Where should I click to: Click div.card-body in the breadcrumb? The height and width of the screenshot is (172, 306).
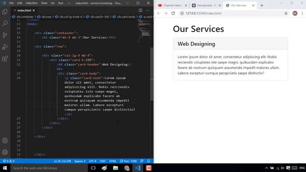pos(126,17)
